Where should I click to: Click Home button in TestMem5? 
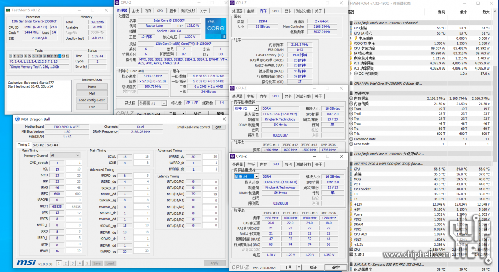click(x=92, y=87)
